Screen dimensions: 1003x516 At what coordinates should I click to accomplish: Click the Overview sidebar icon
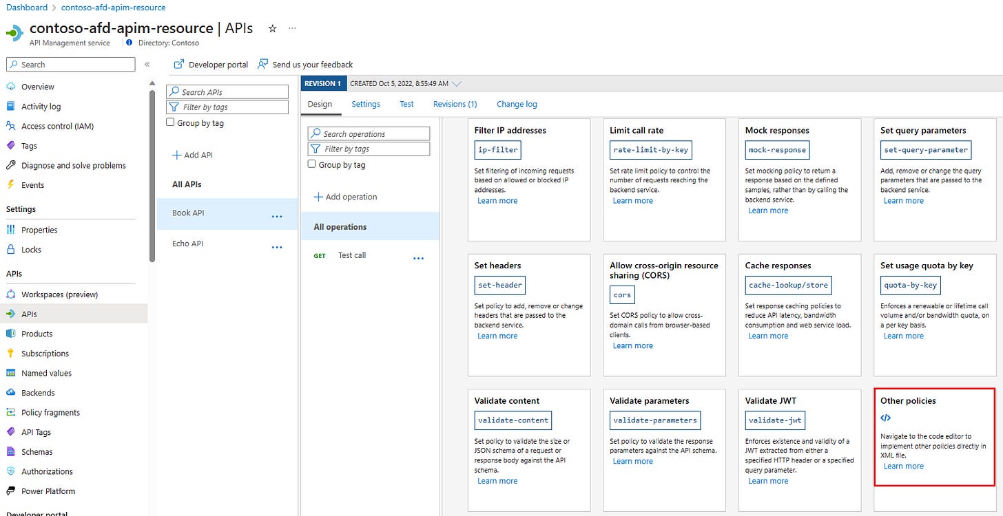tap(10, 87)
